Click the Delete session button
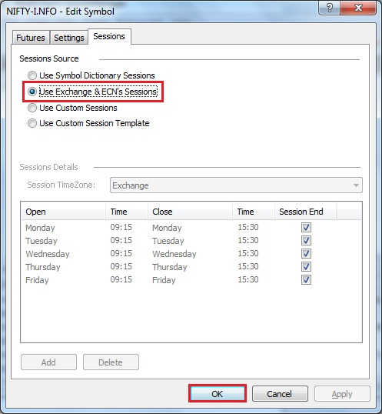Screen dimensions: 382x414 (x=111, y=362)
